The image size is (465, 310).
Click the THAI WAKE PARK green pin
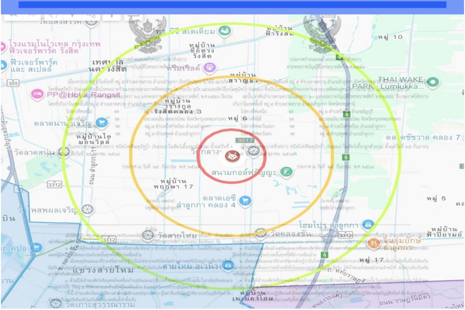(433, 82)
